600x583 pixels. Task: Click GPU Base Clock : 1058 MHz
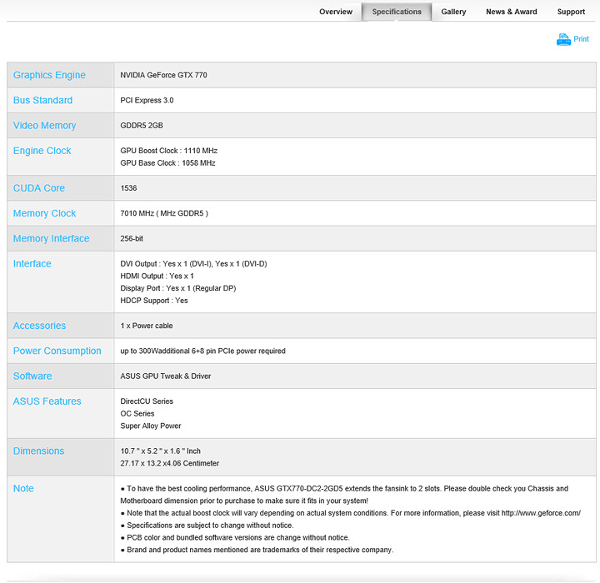(167, 163)
